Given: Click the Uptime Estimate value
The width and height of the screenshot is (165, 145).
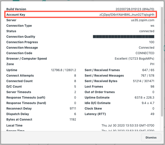Looking at the screenshot, I should tap(145, 98).
